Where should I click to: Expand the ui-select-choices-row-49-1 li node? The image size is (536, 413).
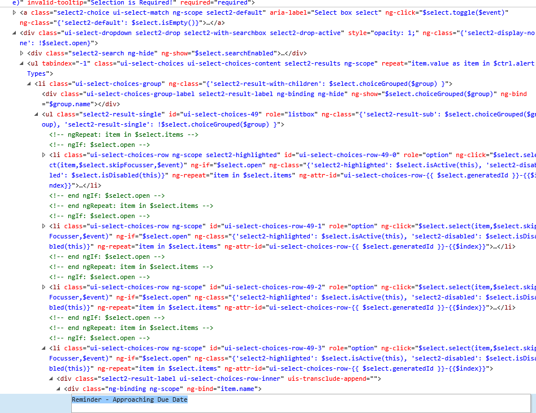[x=44, y=226]
